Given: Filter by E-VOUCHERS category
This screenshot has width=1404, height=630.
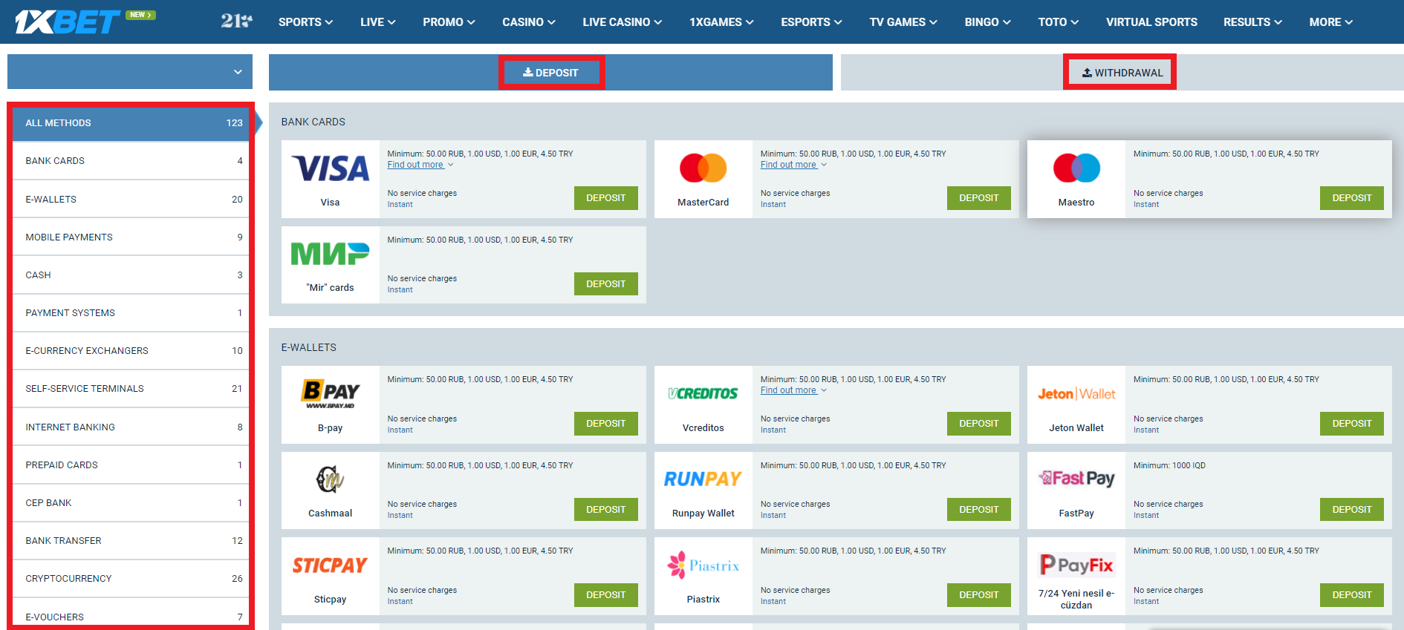Looking at the screenshot, I should 131,614.
